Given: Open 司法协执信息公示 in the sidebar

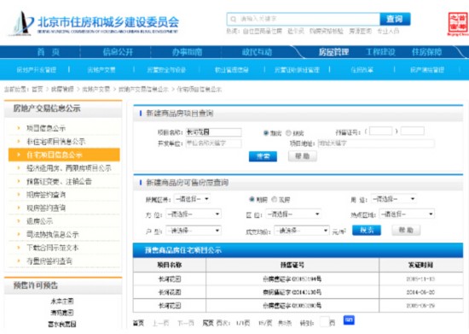Looking at the screenshot, I should point(52,235).
